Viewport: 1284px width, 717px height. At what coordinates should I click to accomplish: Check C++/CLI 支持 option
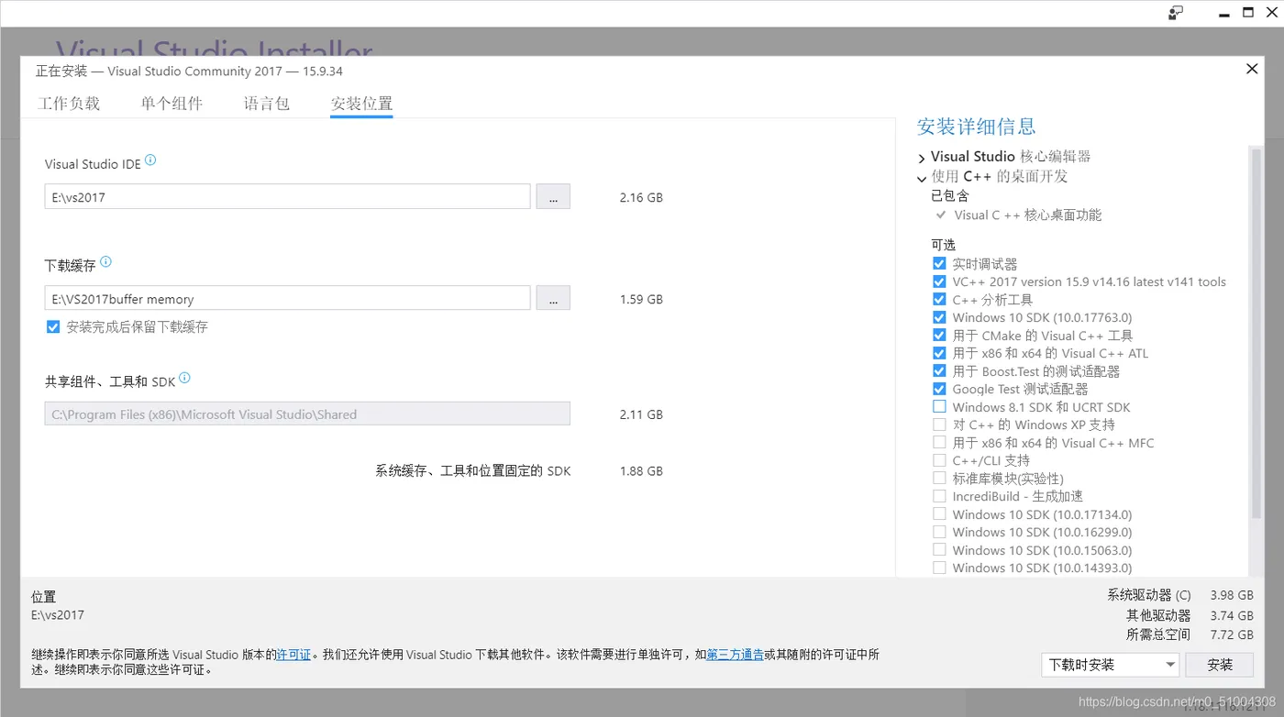click(939, 460)
